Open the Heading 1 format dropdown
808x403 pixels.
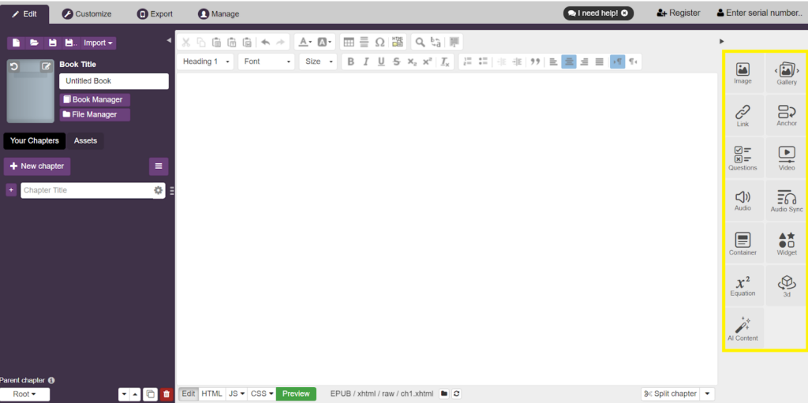pyautogui.click(x=207, y=62)
